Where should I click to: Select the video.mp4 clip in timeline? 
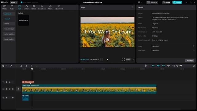click(x=89, y=89)
